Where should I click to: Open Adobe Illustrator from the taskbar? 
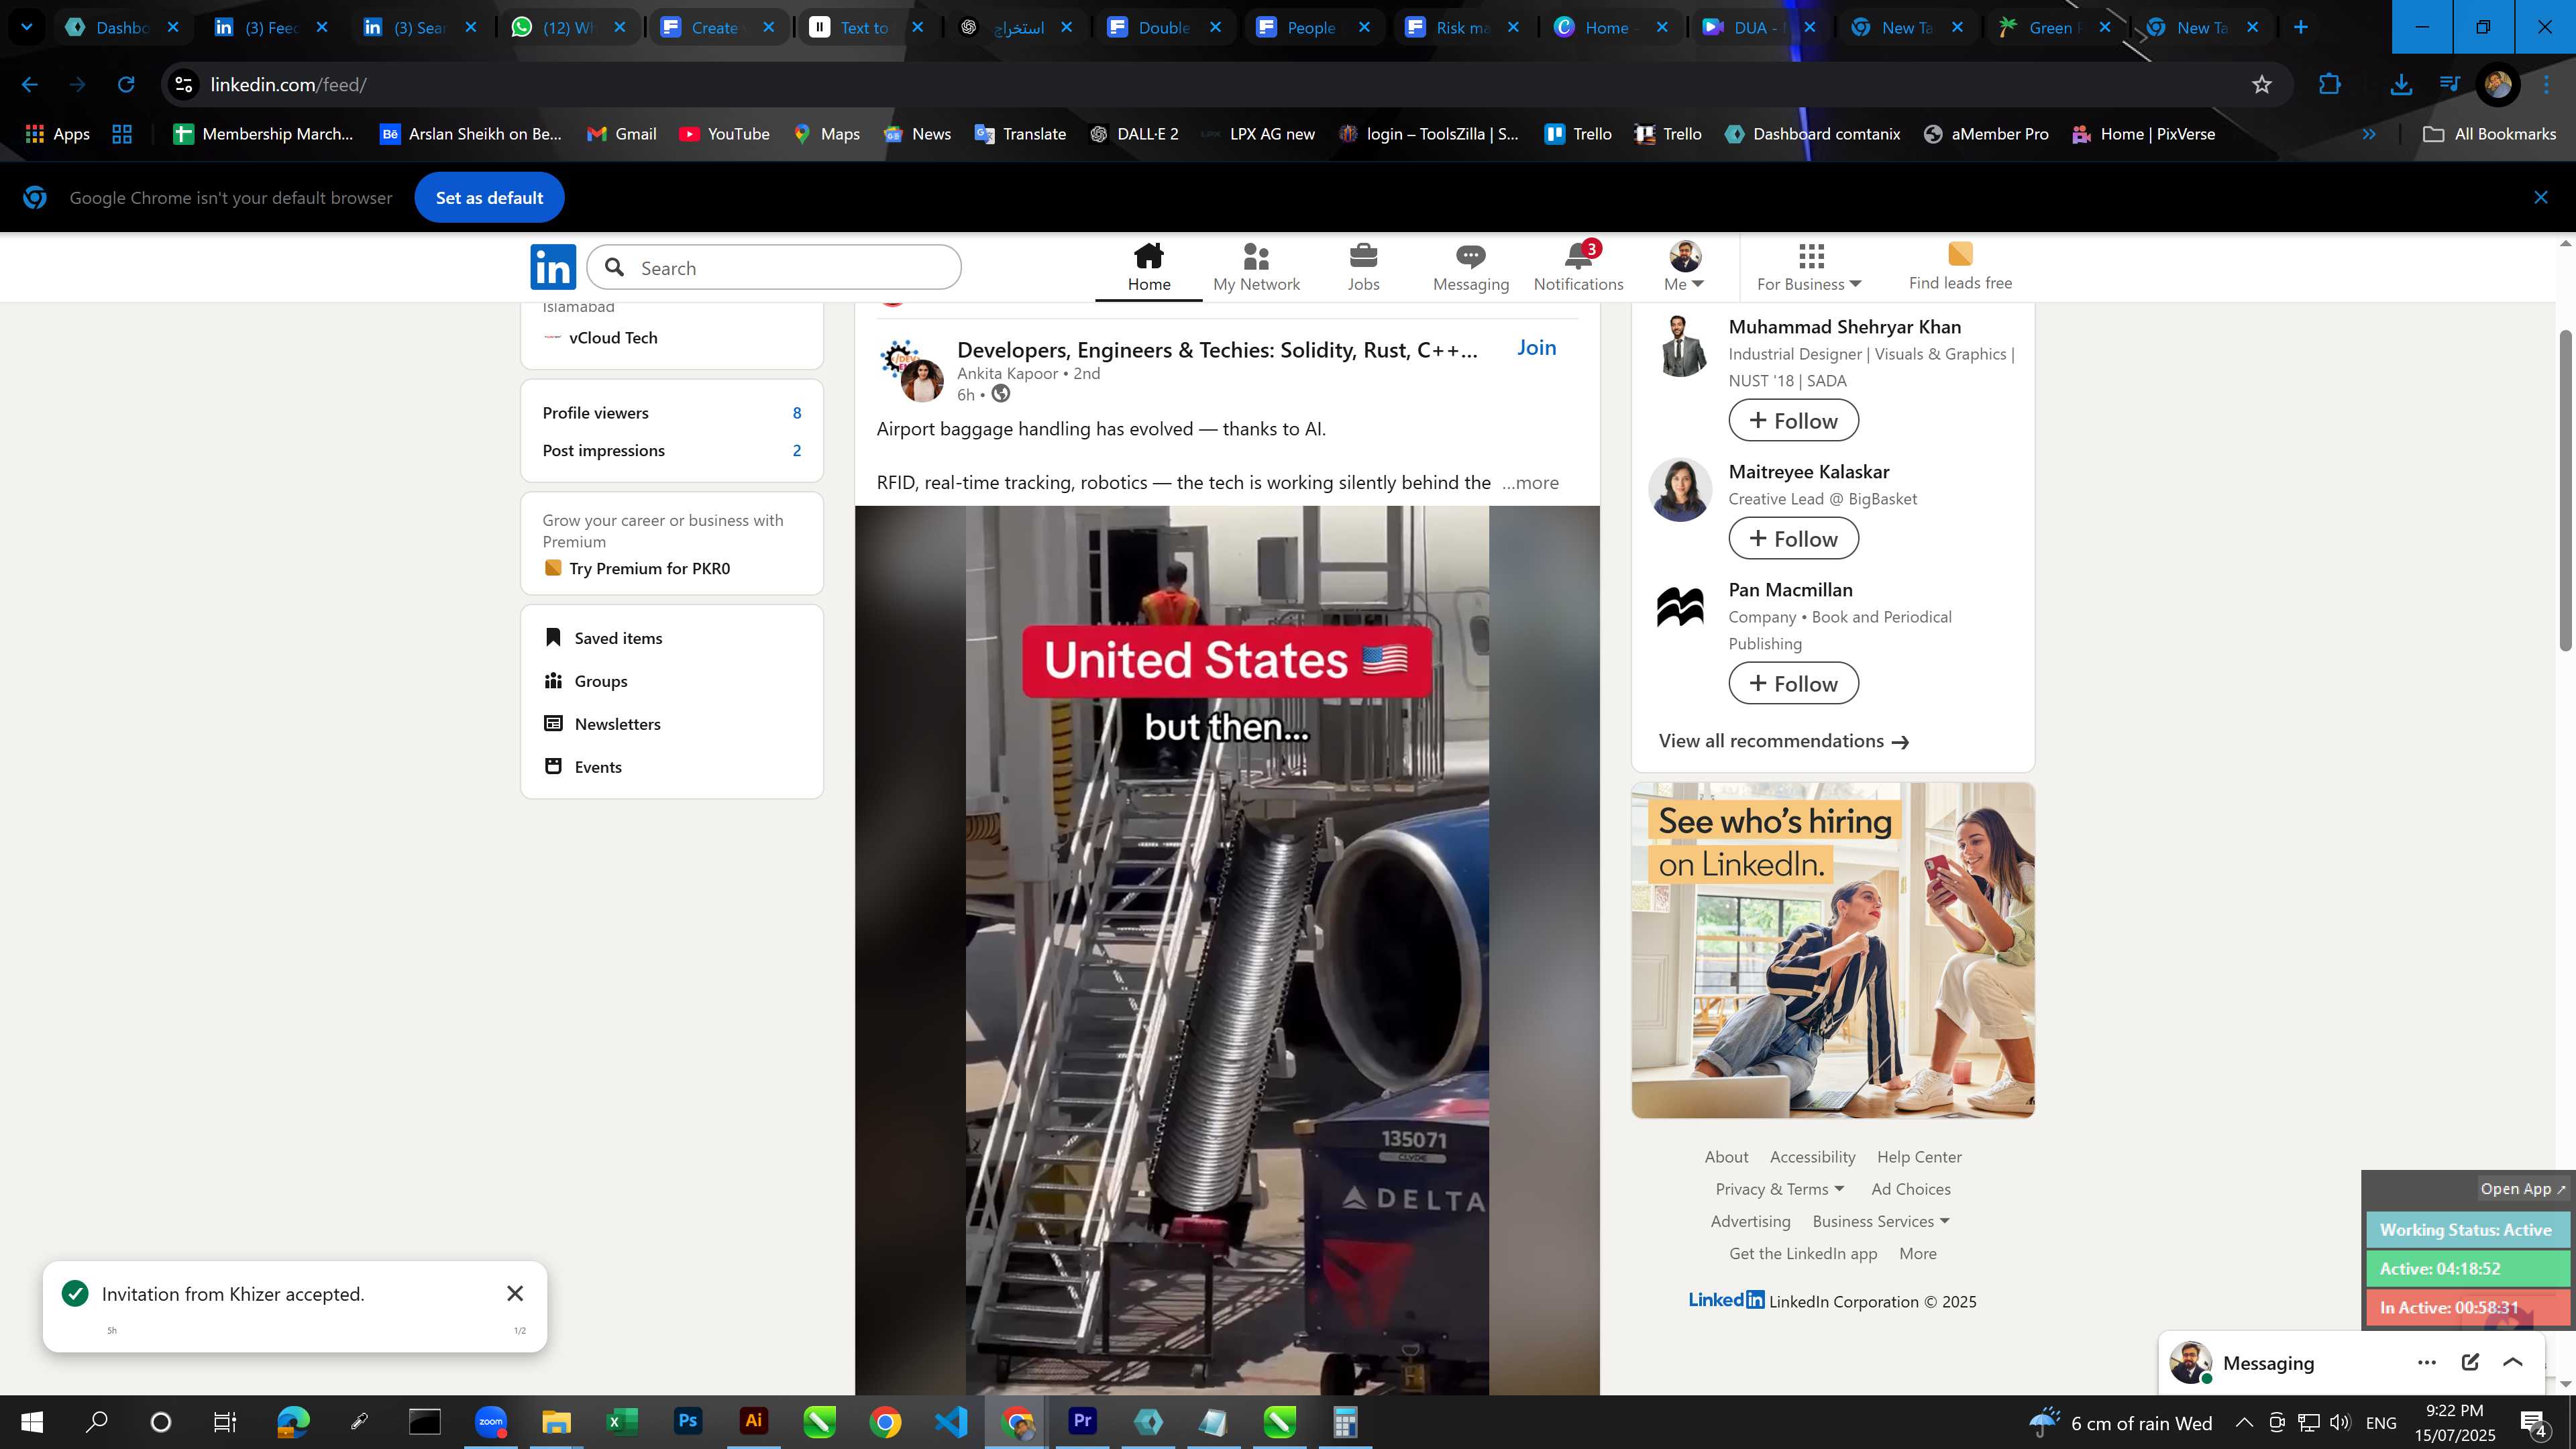coord(754,1421)
